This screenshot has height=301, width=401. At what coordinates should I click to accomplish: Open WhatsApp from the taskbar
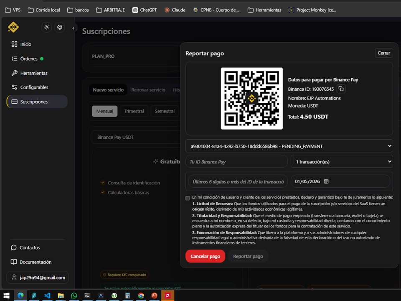tap(74, 296)
